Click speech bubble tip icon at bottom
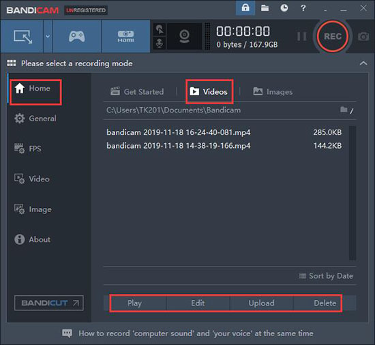The height and width of the screenshot is (345, 375). [67, 333]
